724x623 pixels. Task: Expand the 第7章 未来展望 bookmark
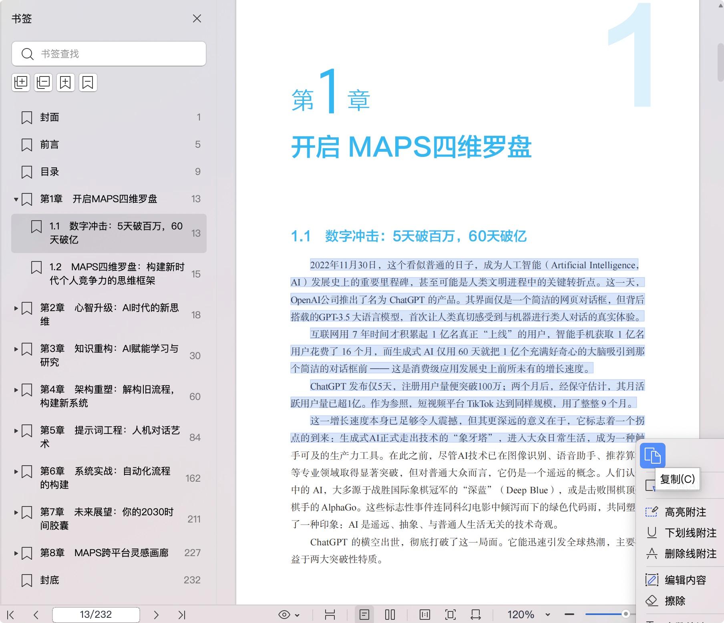(x=16, y=512)
